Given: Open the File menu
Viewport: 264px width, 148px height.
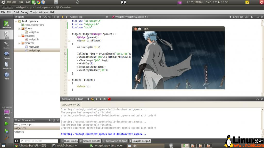Looking at the screenshot, I should [x=3, y=12].
